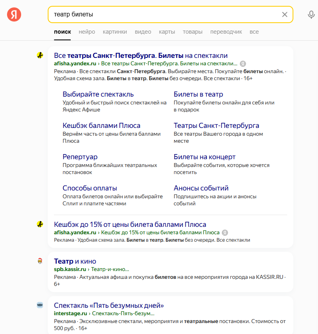Open Билеты на концерт sitelink

(205, 157)
